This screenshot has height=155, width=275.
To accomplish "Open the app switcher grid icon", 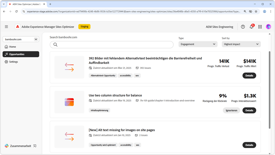I will 260,27.
